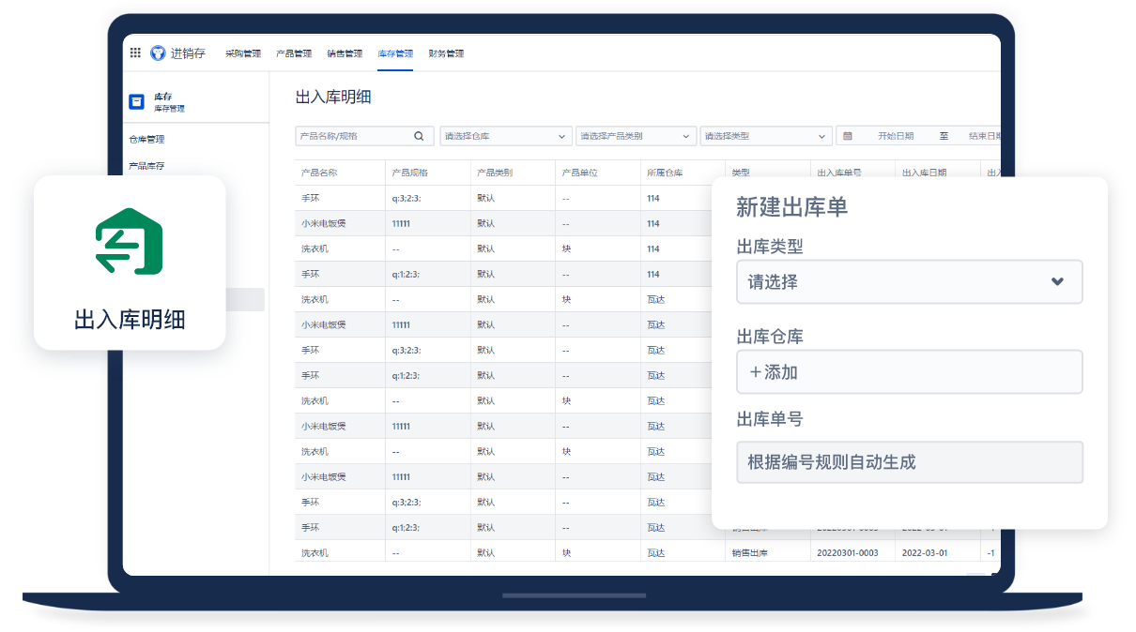The height and width of the screenshot is (632, 1136).
Task: Select the 财务管理 tab
Action: (446, 53)
